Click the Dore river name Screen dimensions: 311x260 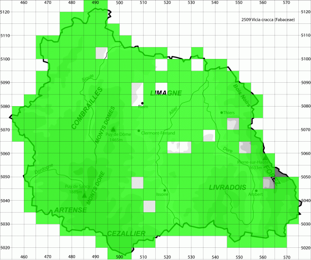click(x=227, y=149)
